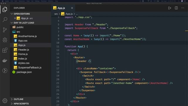Collapse the src folder
The image size is (188, 106).
tap(31, 32)
